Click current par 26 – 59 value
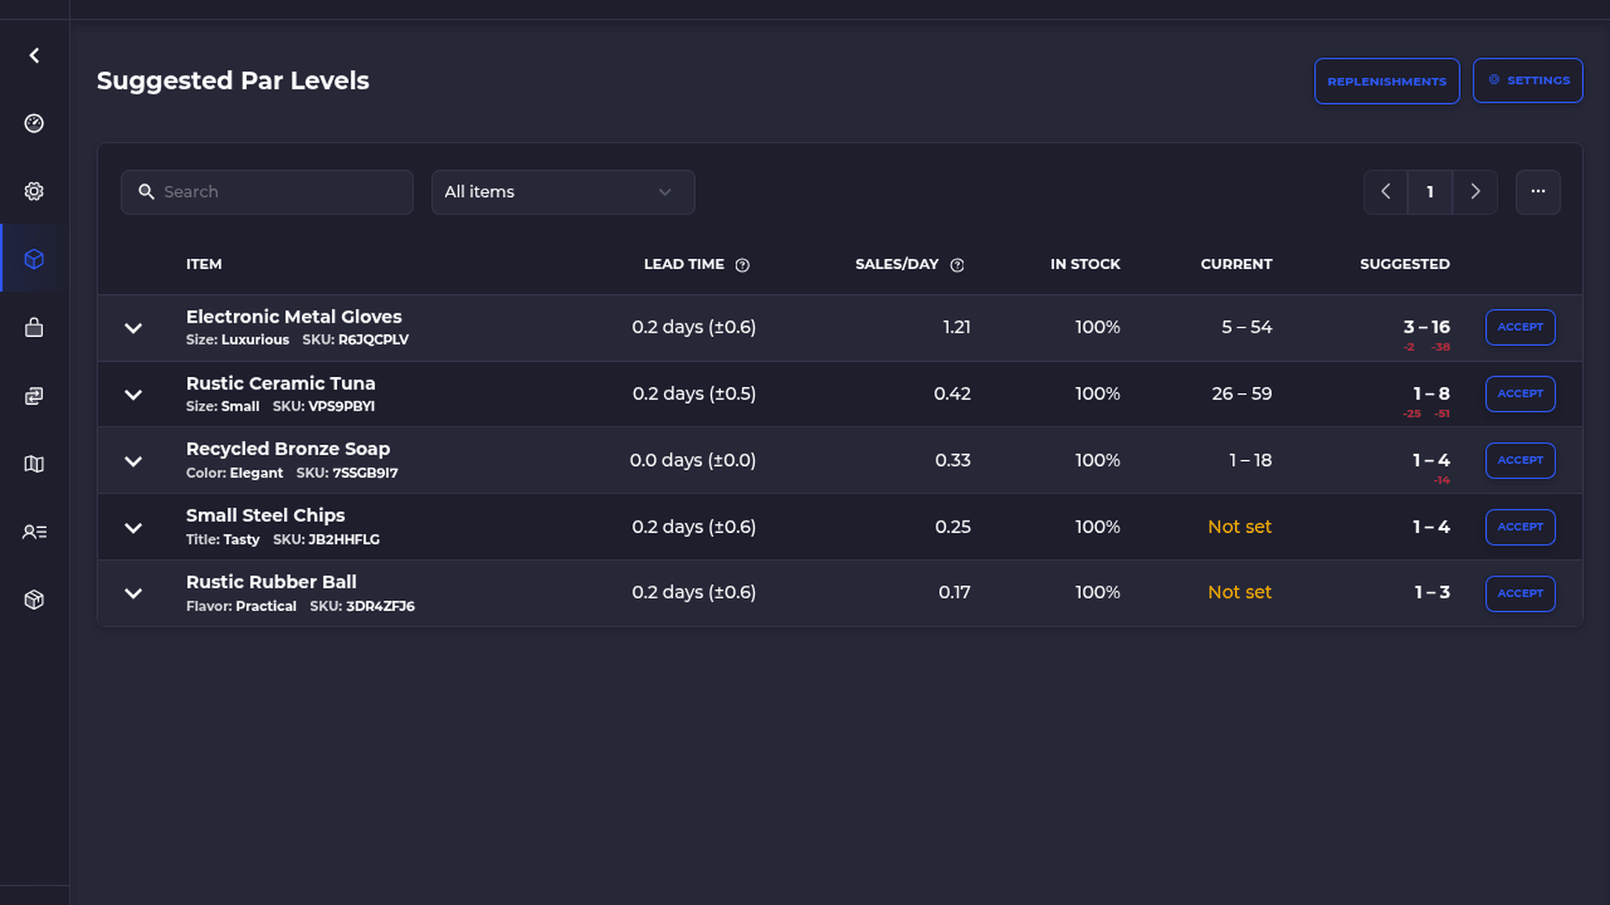The image size is (1610, 905). 1241,394
